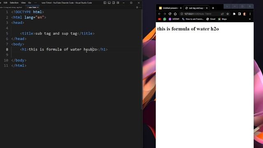Open a new Chrome tab
The width and height of the screenshot is (263, 148).
point(213,8)
